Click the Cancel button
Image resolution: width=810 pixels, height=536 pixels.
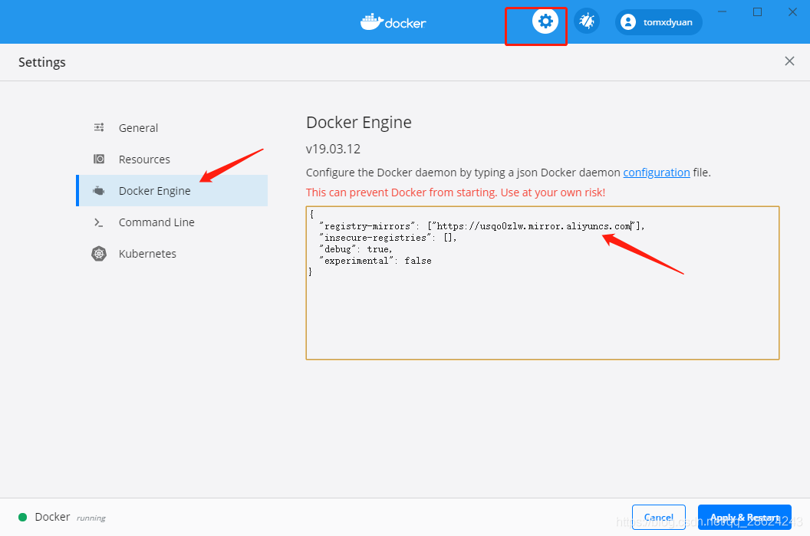tap(659, 517)
